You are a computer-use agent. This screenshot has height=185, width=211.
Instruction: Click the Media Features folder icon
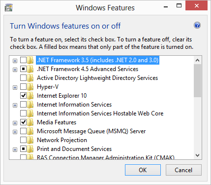[x=30, y=122]
